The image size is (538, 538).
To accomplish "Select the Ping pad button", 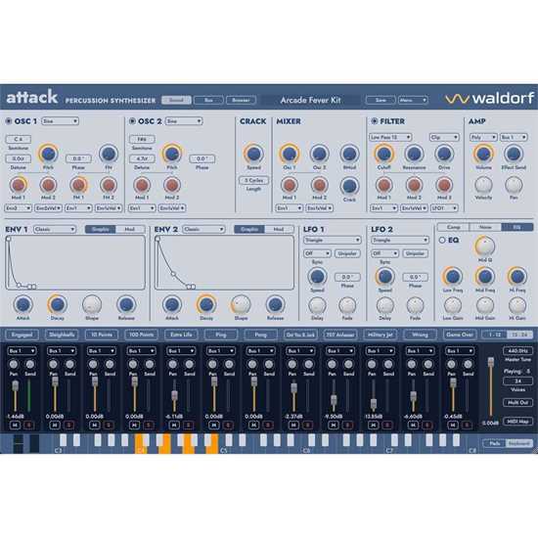I will pos(221,335).
